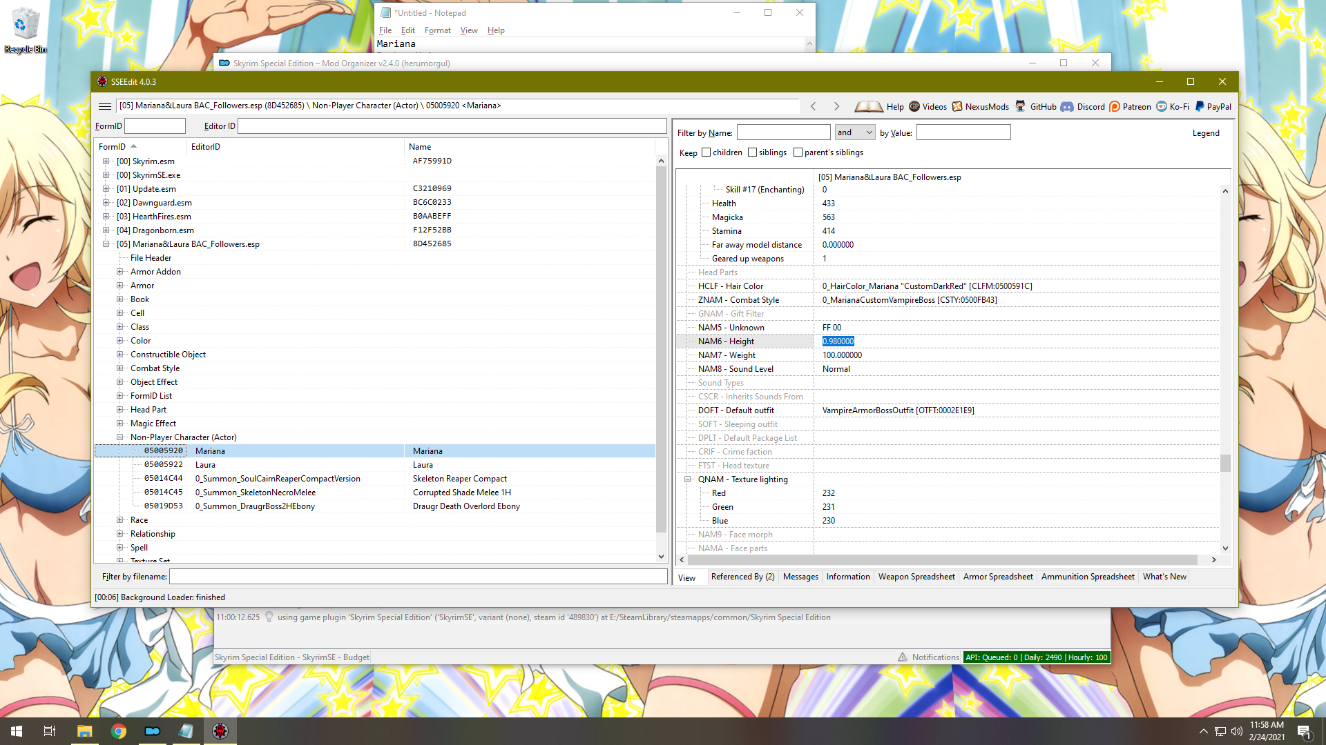The width and height of the screenshot is (1326, 745).
Task: Select the NAM7 - Weight value
Action: tap(842, 355)
